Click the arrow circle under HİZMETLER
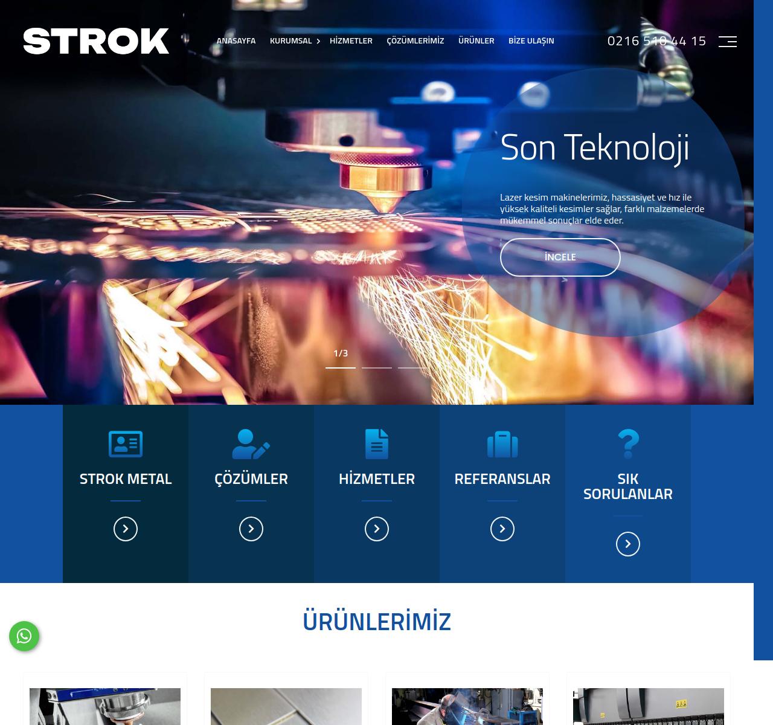 377,529
